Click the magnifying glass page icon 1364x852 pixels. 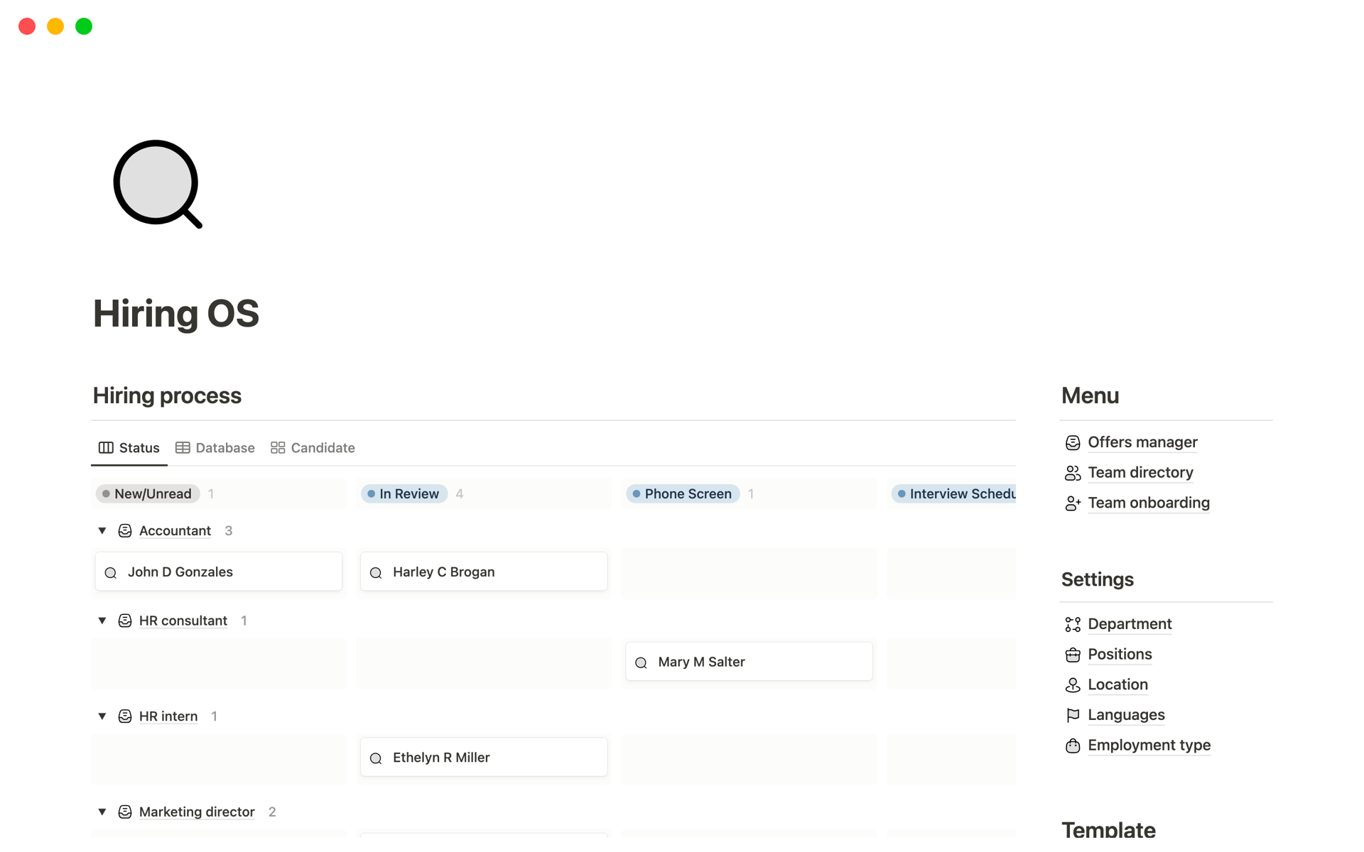click(x=157, y=184)
